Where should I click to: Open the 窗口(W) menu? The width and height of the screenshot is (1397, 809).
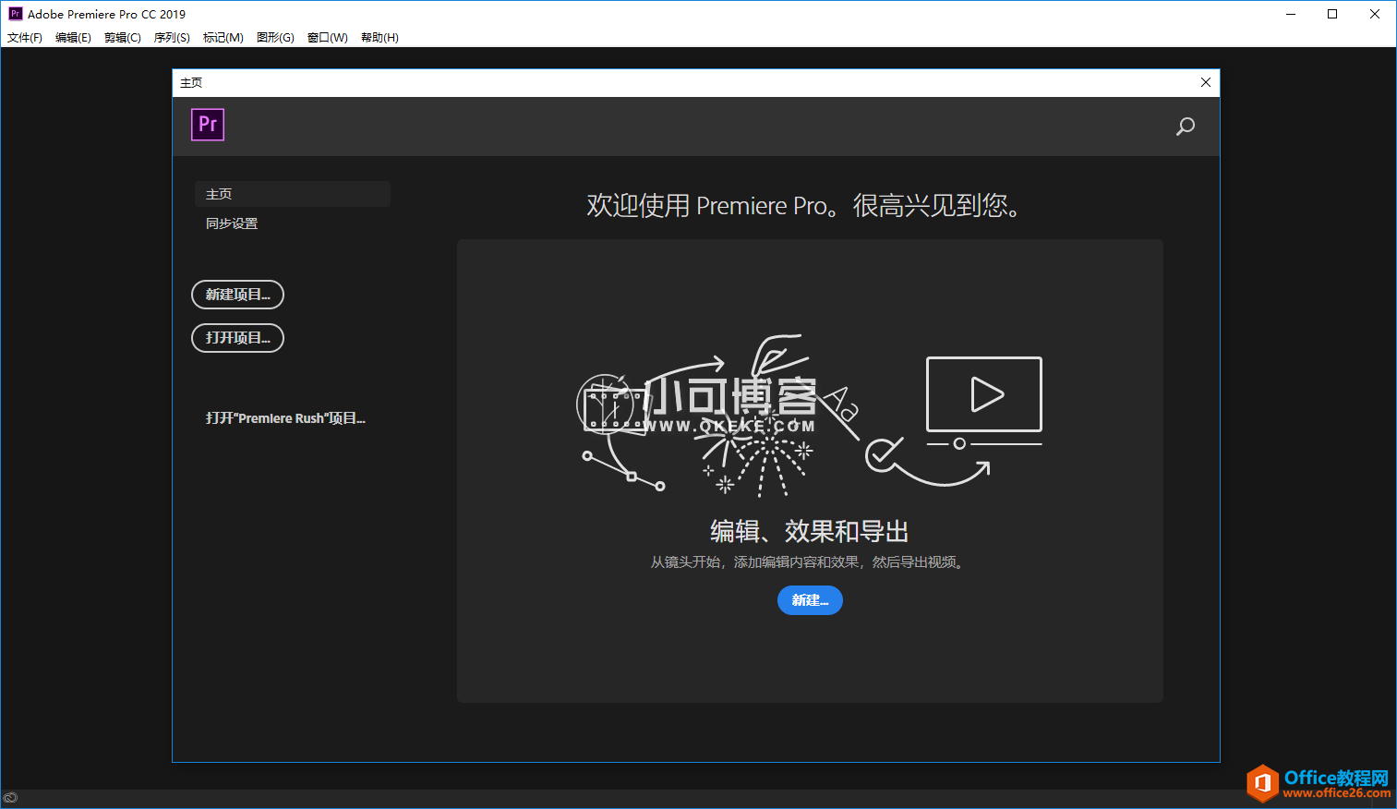pyautogui.click(x=328, y=38)
